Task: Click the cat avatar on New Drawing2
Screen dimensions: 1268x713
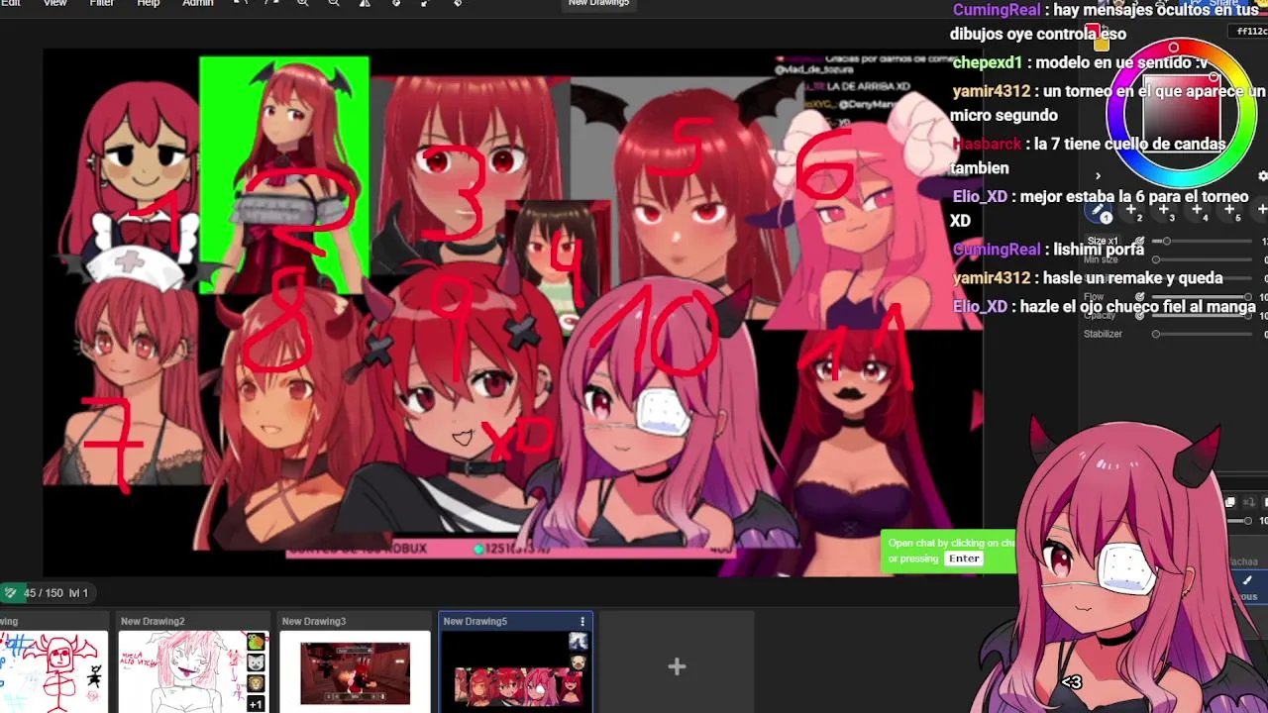Action: click(x=257, y=662)
